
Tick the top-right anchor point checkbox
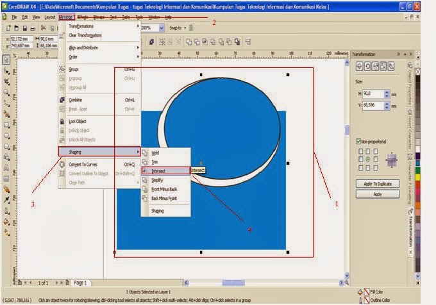pyautogui.click(x=375, y=151)
